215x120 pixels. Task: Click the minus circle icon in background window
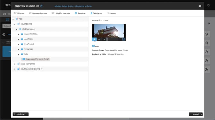tap(4, 34)
